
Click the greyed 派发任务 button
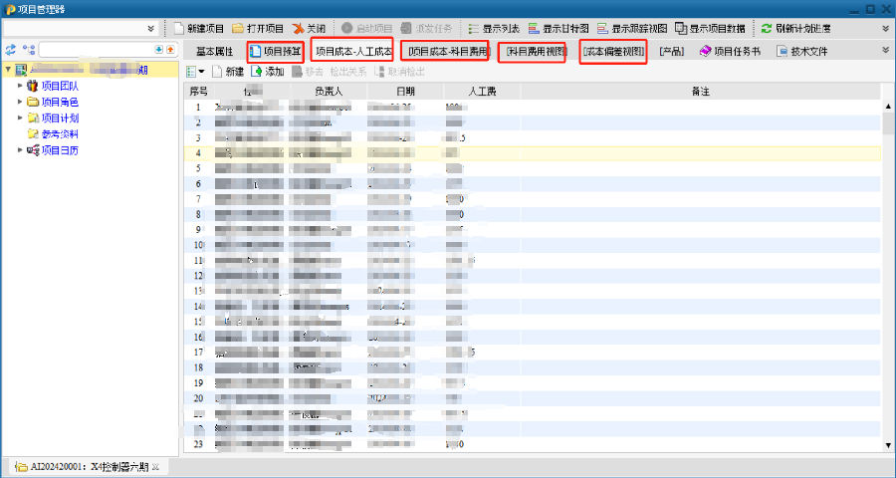tap(426, 28)
